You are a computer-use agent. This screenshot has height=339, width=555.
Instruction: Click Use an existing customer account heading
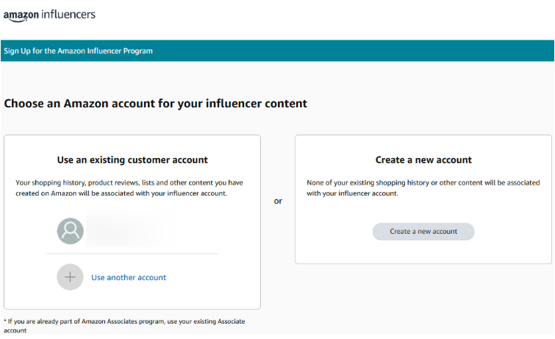(132, 160)
